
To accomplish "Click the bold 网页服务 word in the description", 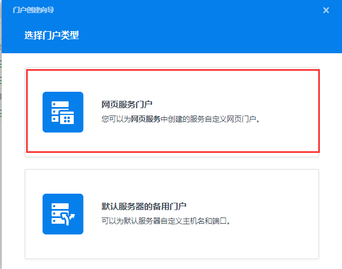I will [x=146, y=119].
